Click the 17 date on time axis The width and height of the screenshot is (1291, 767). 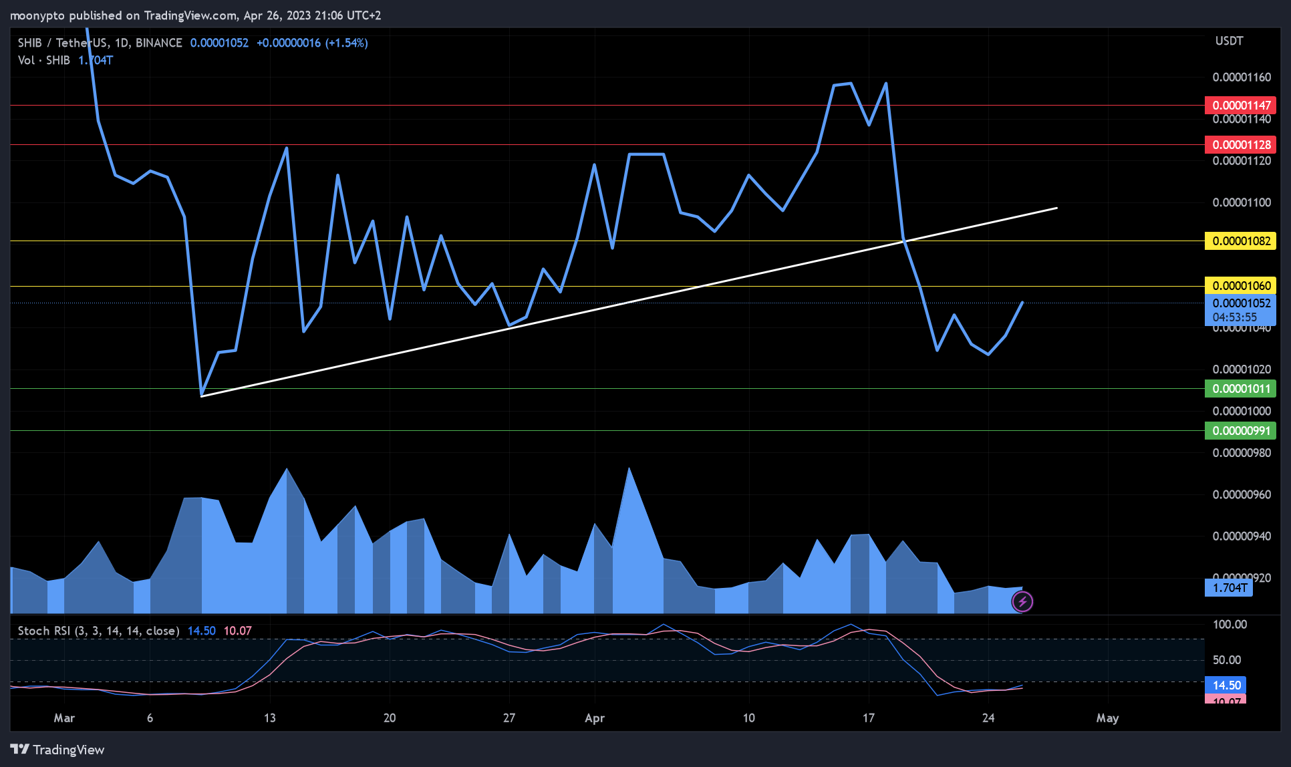[x=869, y=718]
